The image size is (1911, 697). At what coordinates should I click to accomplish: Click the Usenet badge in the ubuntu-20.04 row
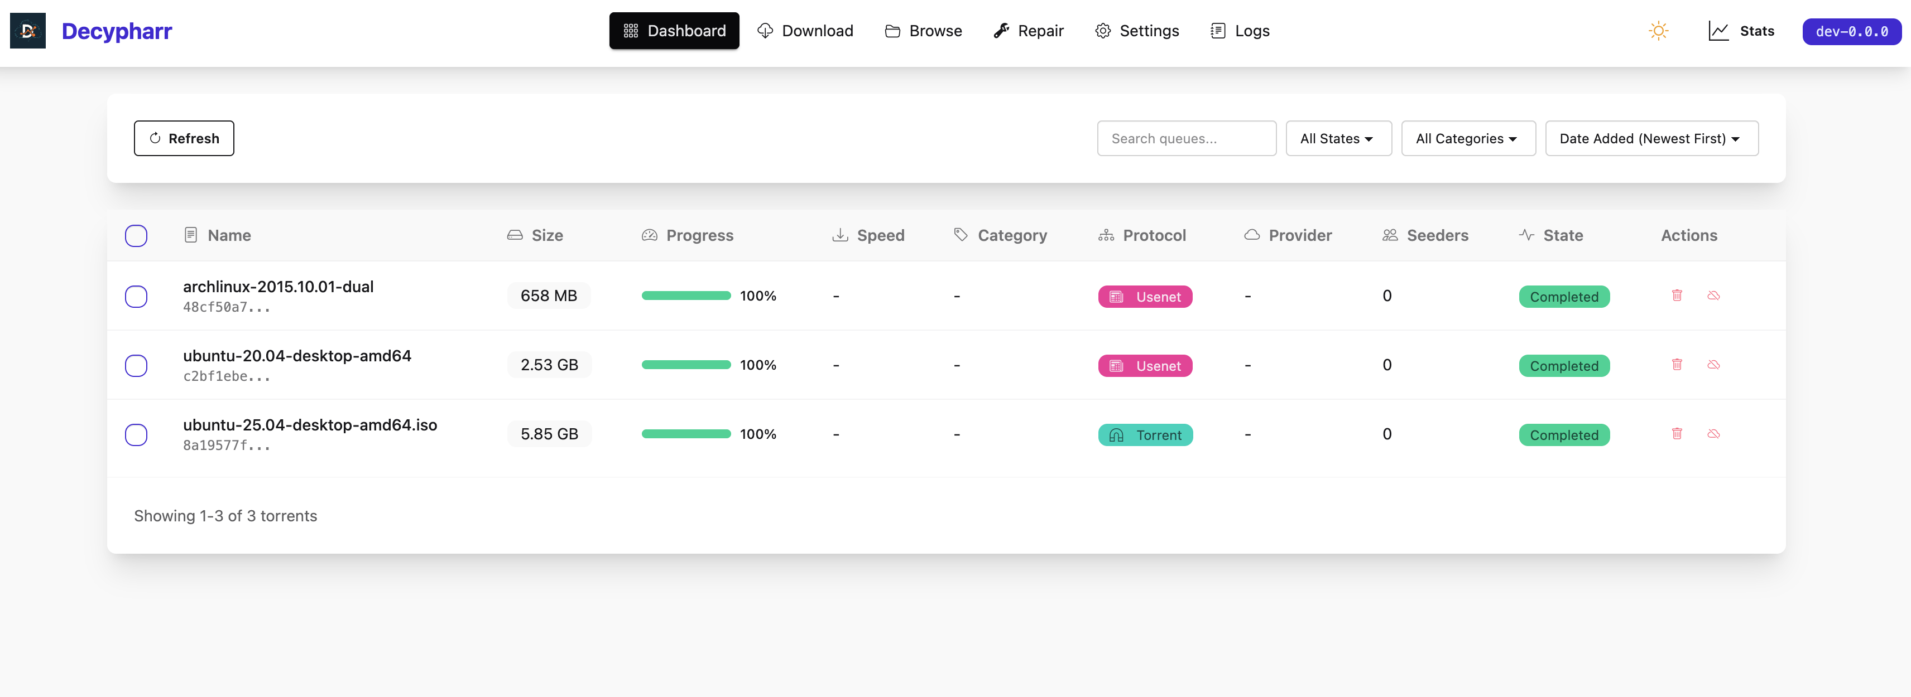1145,366
